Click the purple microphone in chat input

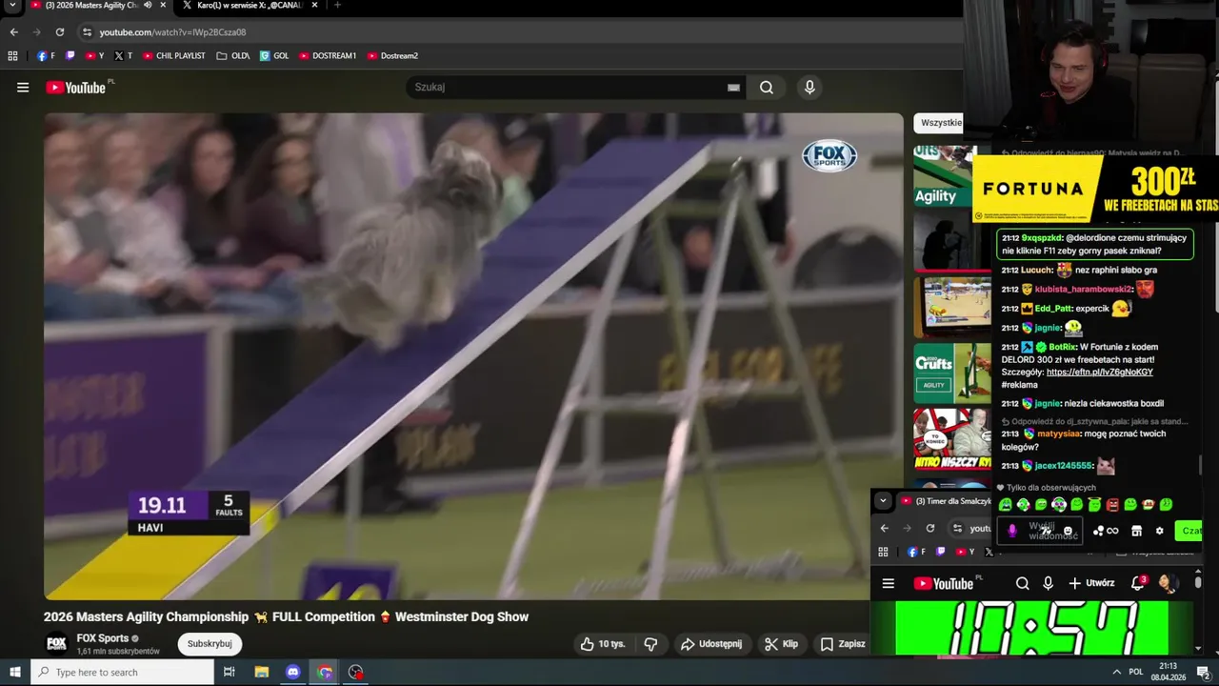pyautogui.click(x=1012, y=532)
